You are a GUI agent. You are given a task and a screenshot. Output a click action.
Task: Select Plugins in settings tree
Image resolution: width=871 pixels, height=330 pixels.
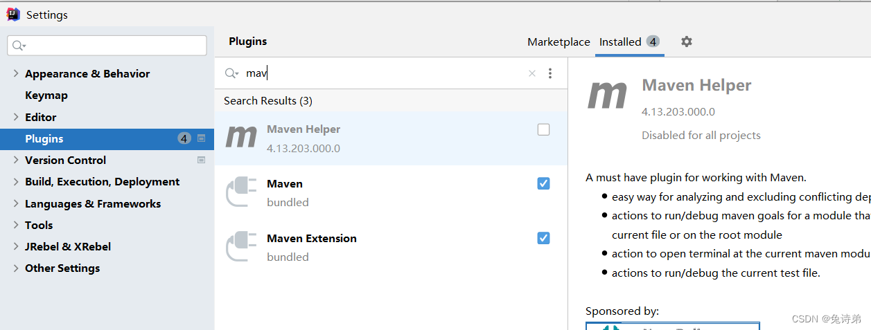pos(107,138)
